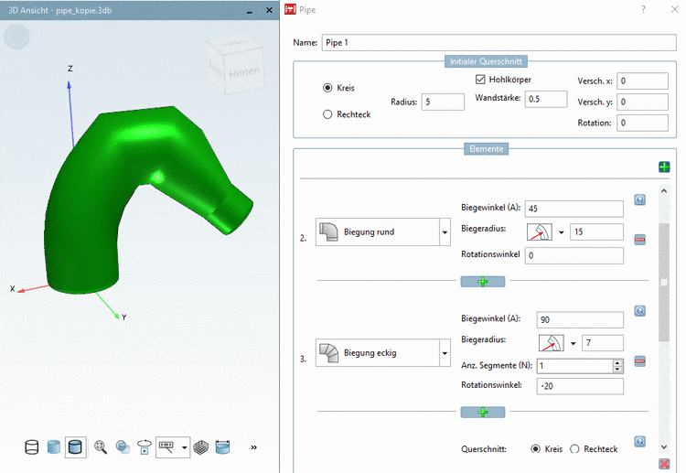Click the Versch. x input field
The width and height of the screenshot is (686, 473).
(x=642, y=81)
